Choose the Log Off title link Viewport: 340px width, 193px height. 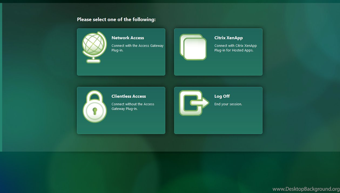point(222,96)
